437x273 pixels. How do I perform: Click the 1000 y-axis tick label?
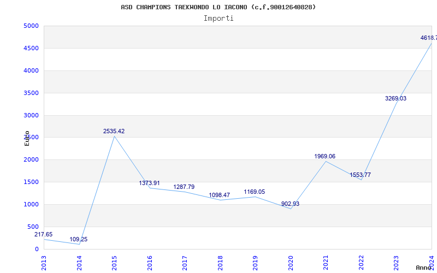pos(31,204)
